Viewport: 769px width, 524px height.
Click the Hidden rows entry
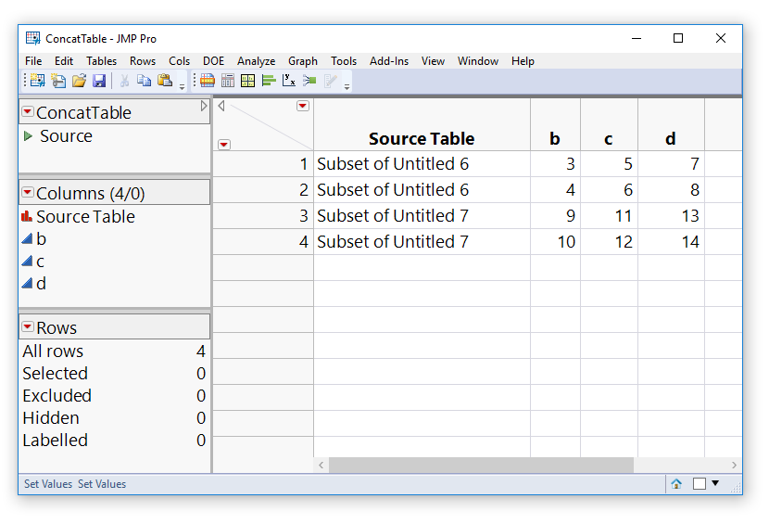pyautogui.click(x=114, y=418)
